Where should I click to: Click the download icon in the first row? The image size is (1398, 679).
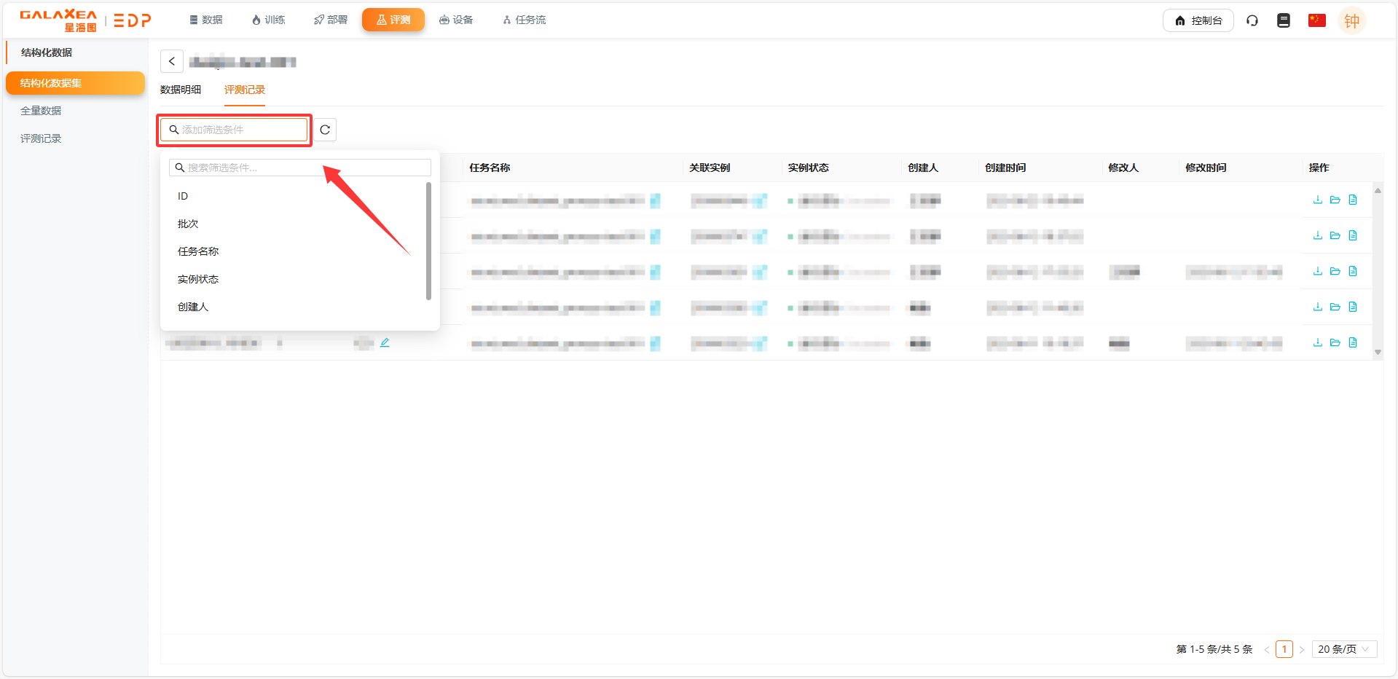tap(1317, 200)
